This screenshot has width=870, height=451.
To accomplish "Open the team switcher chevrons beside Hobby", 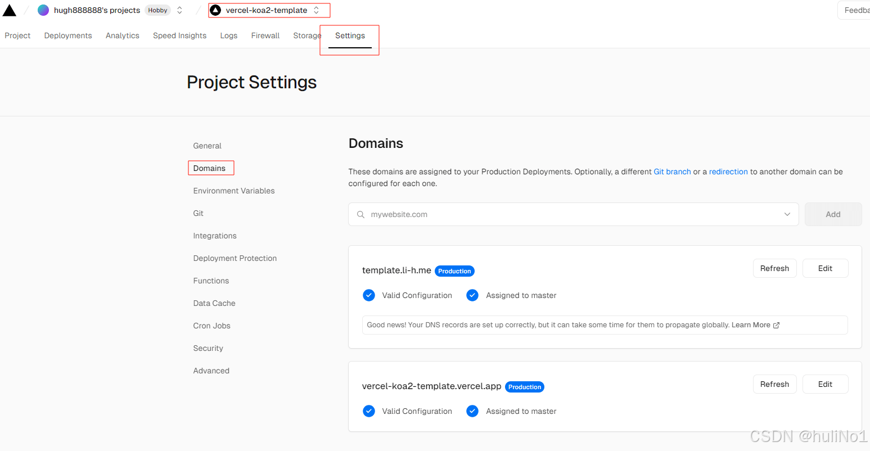I will tap(180, 10).
